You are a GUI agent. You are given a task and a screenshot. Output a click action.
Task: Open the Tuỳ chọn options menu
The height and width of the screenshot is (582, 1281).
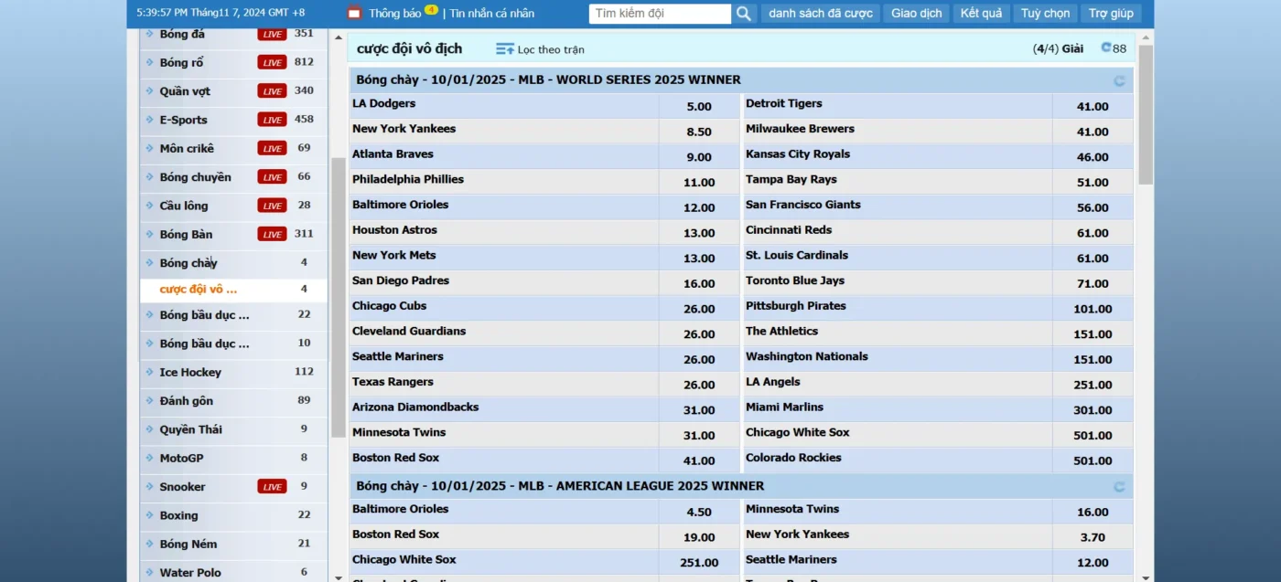pos(1045,14)
